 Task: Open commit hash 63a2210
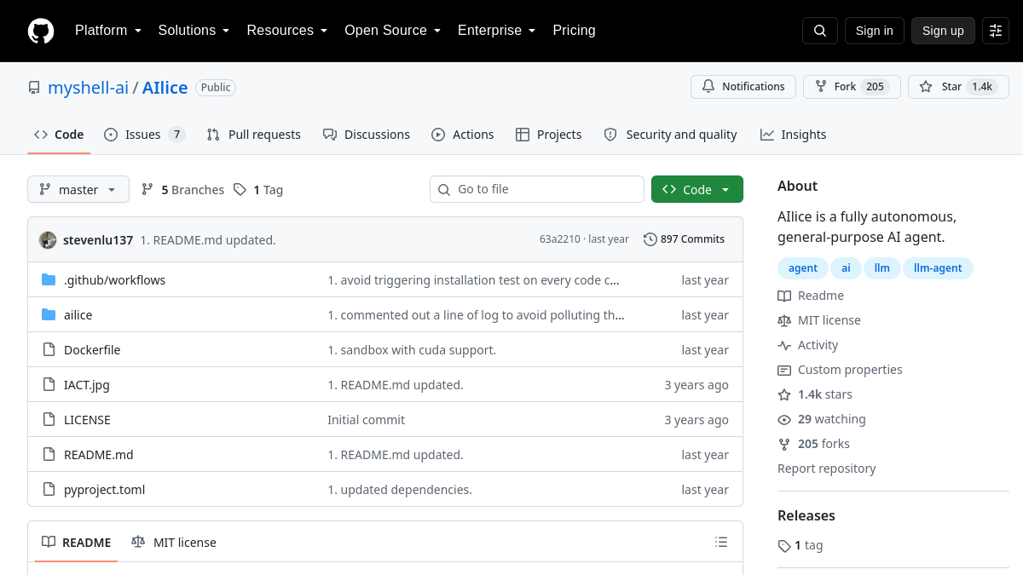click(559, 239)
